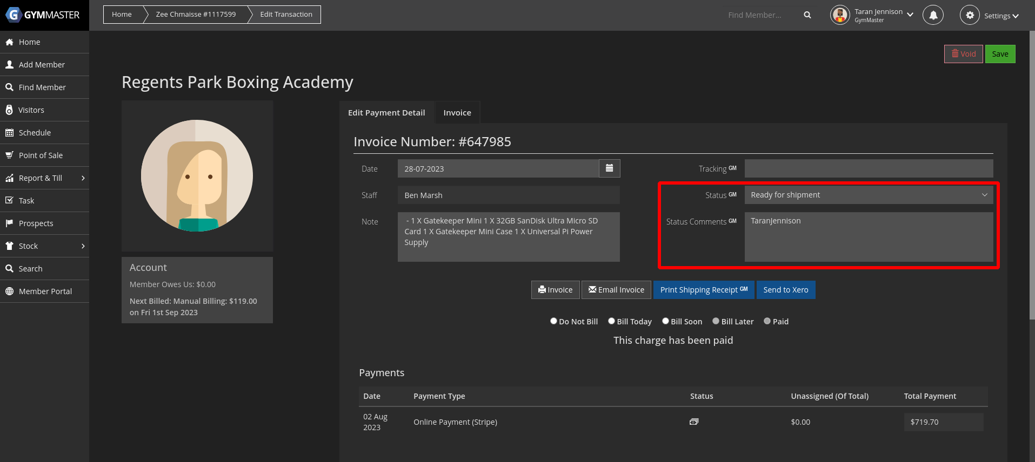
Task: Click the Stripe payment status icon
Action: pos(694,422)
